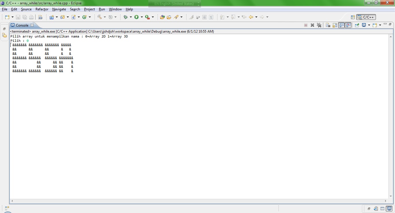Click the yellow Back navigation arrow

251,17
